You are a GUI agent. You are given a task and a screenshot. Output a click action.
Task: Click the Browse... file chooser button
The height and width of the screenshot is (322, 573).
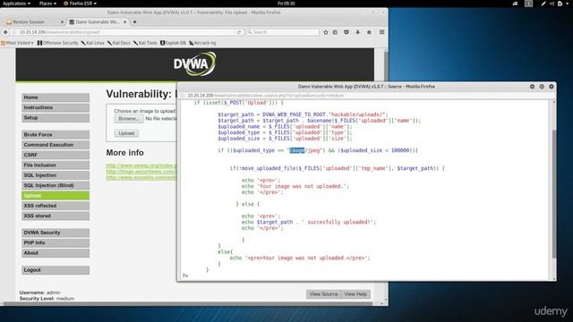click(x=129, y=119)
